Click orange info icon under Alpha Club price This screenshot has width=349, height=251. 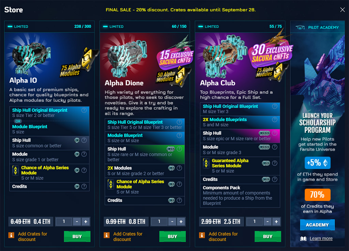(x=202, y=235)
